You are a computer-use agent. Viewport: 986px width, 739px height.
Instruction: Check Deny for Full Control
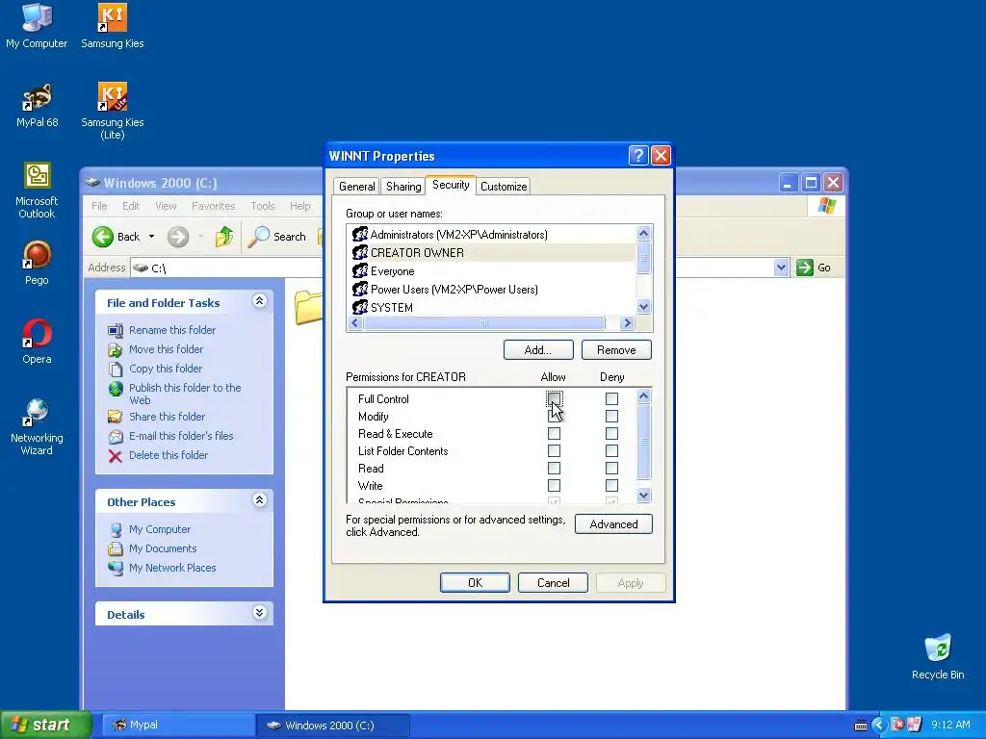click(x=611, y=399)
